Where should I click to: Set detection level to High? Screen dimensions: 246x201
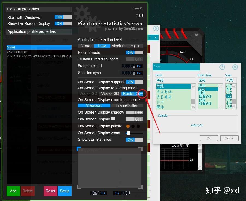pos(134,46)
